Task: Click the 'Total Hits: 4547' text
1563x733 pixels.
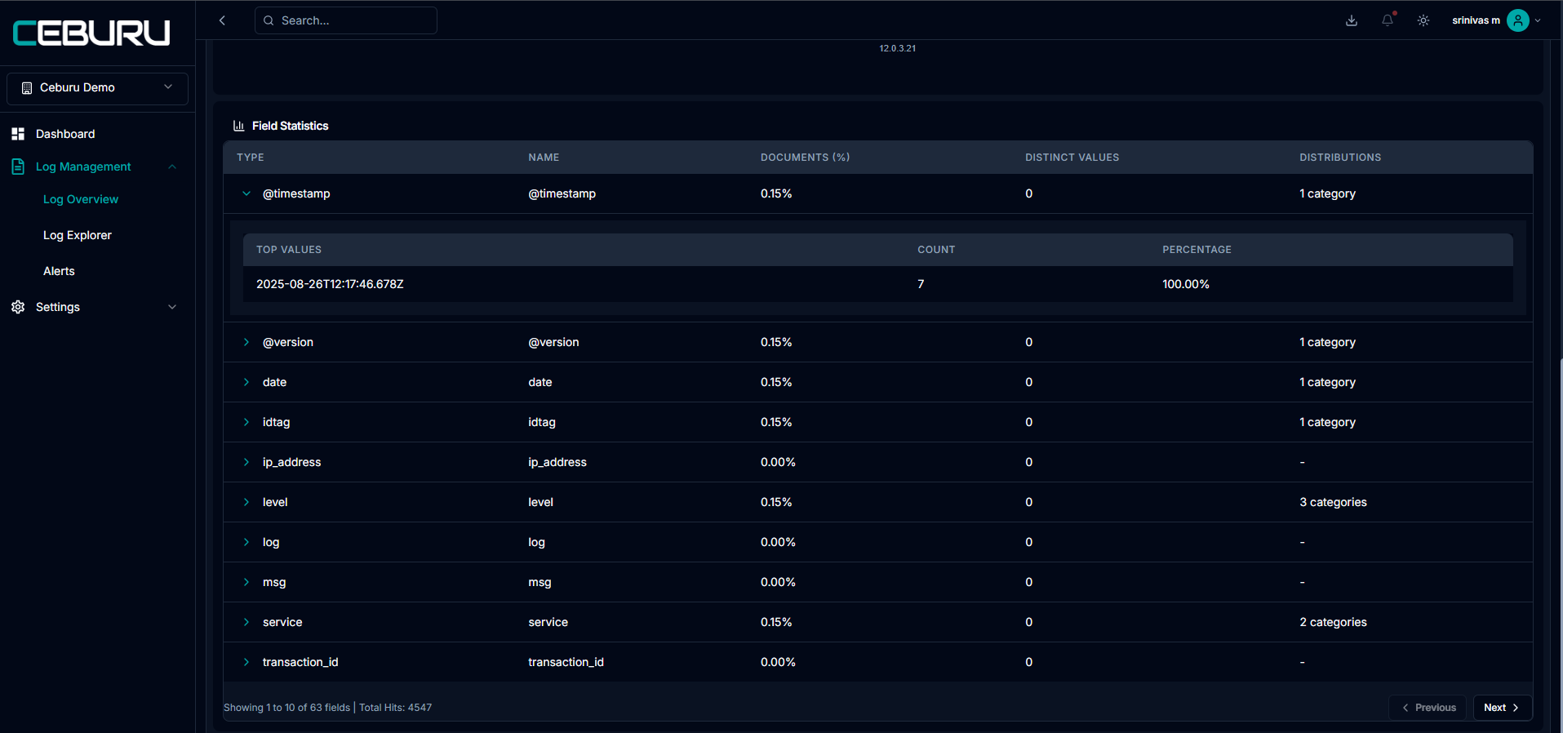Action: (396, 708)
